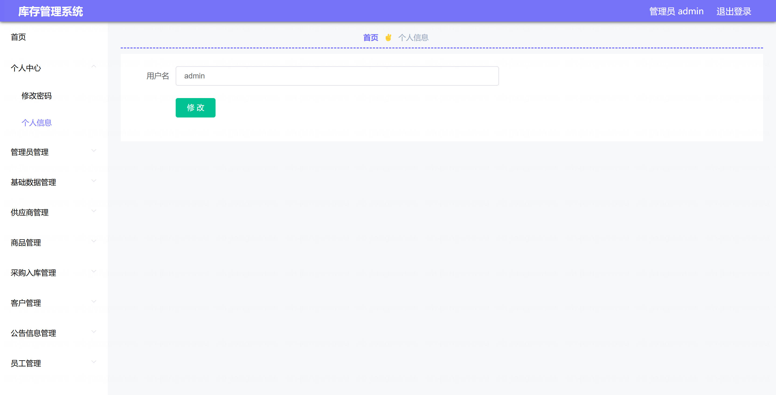Focus the 用户名 input field
The width and height of the screenshot is (776, 395).
[x=337, y=76]
